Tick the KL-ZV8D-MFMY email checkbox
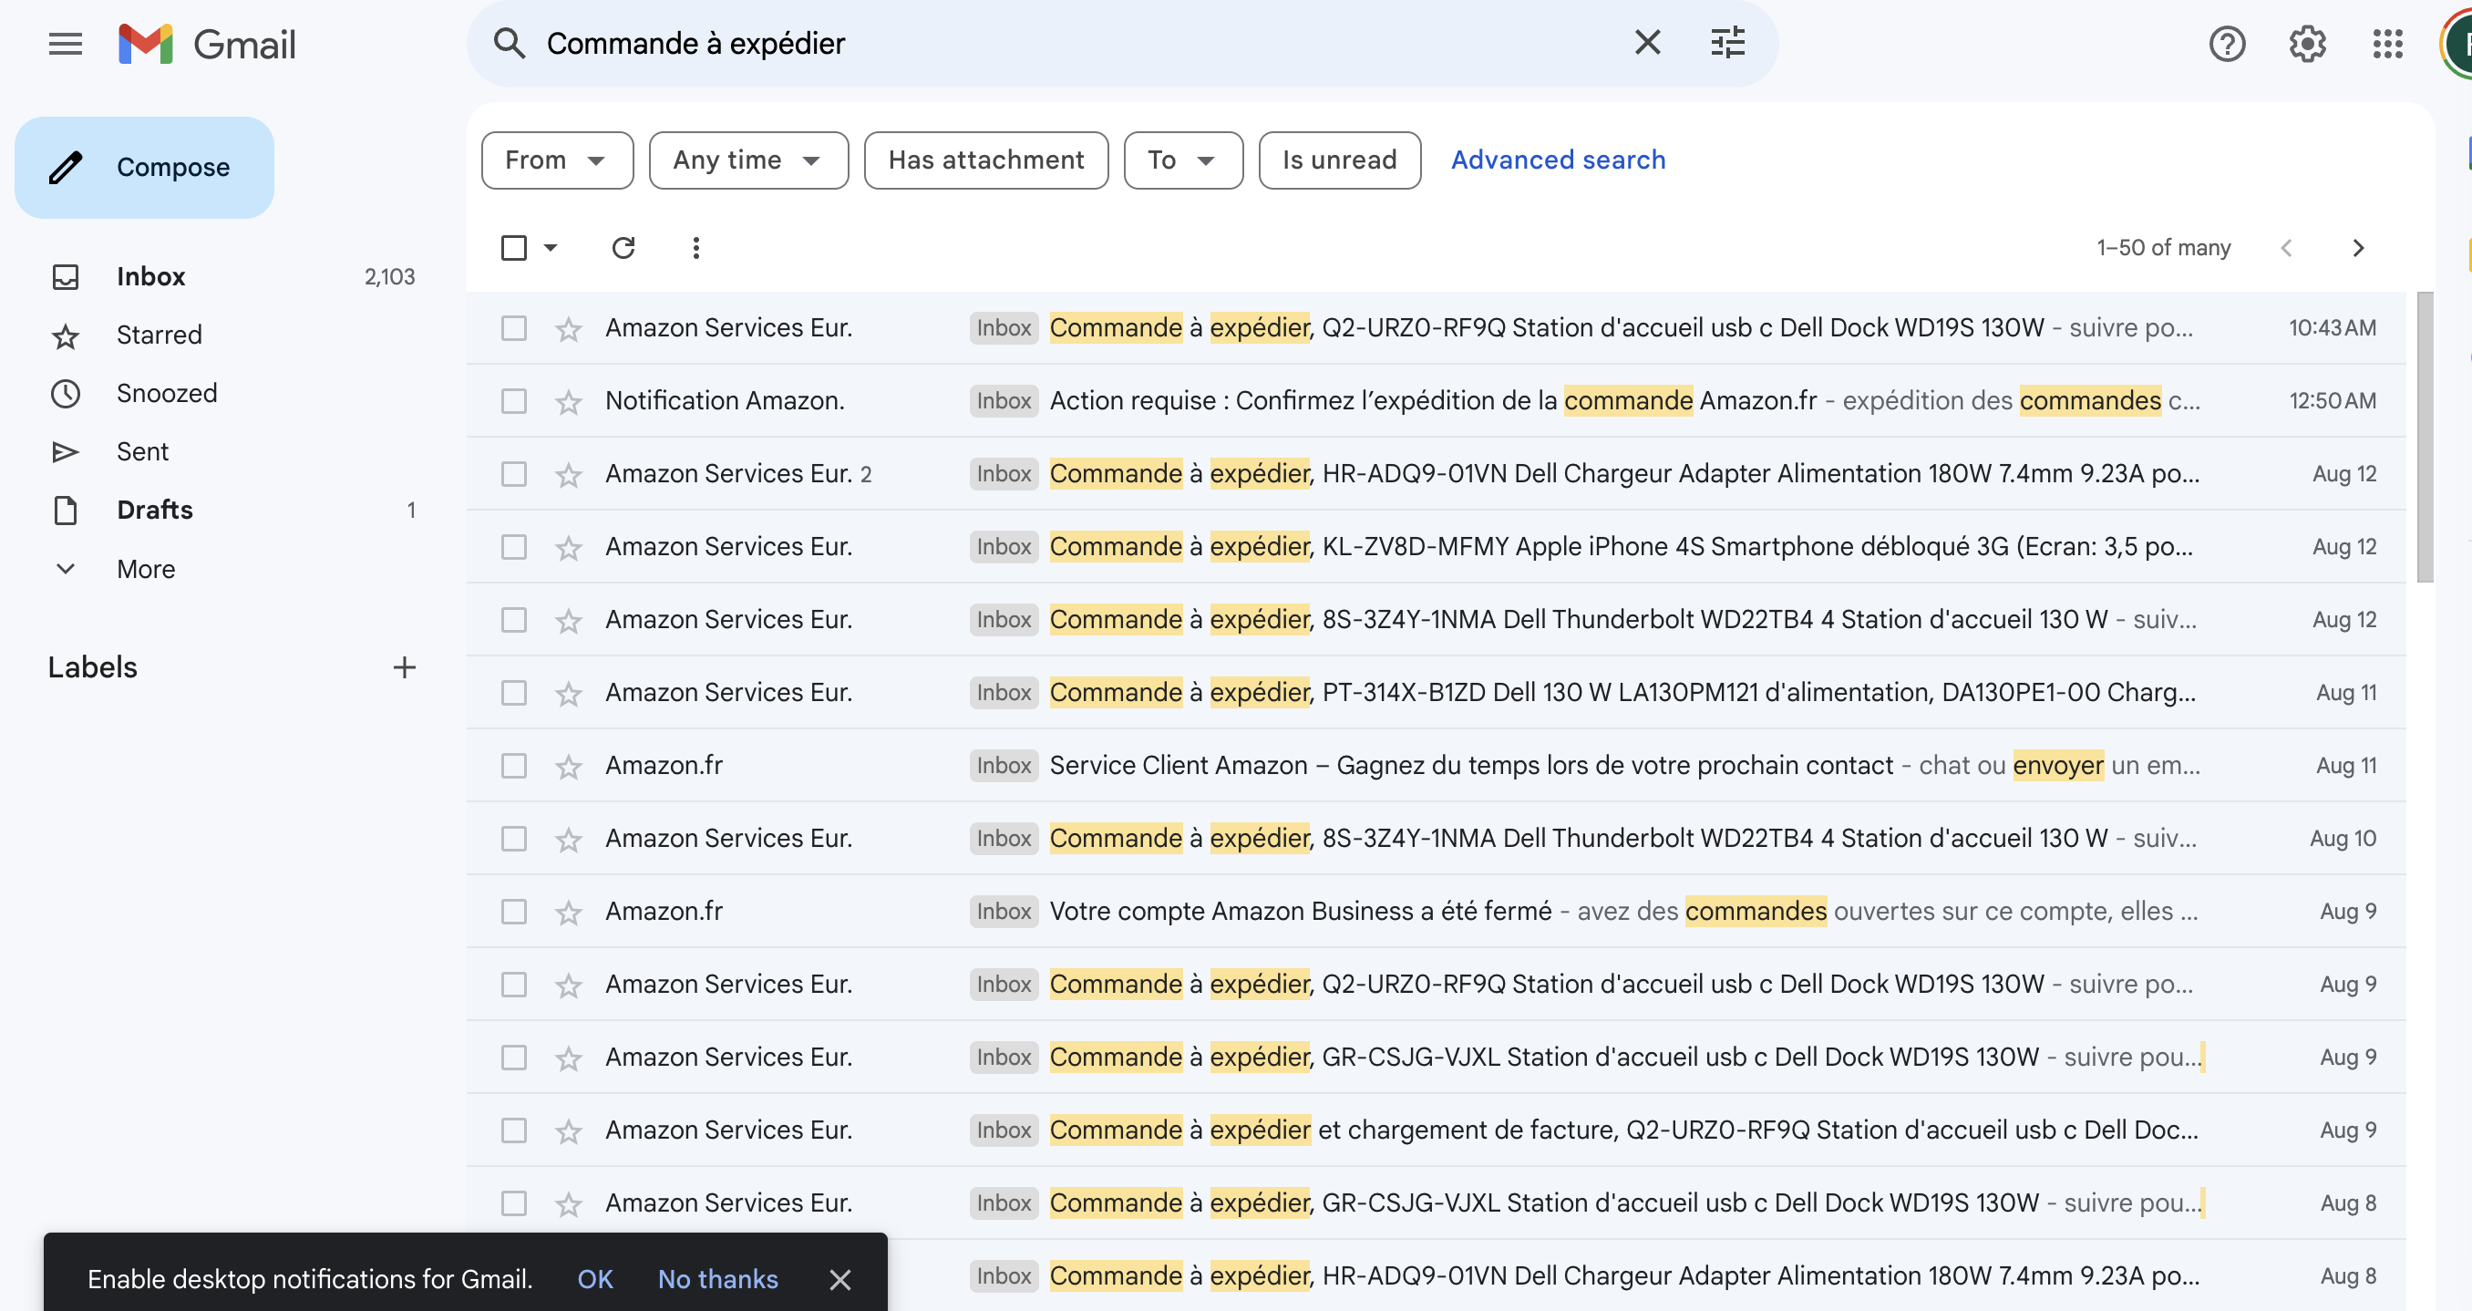The height and width of the screenshot is (1311, 2472). tap(513, 547)
